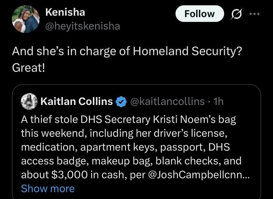Open the three-dot more options menu
Viewport: 273px width, 199px height.
254,14
